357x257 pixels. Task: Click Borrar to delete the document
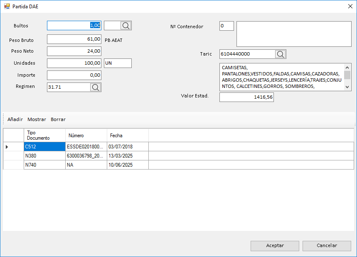58,119
